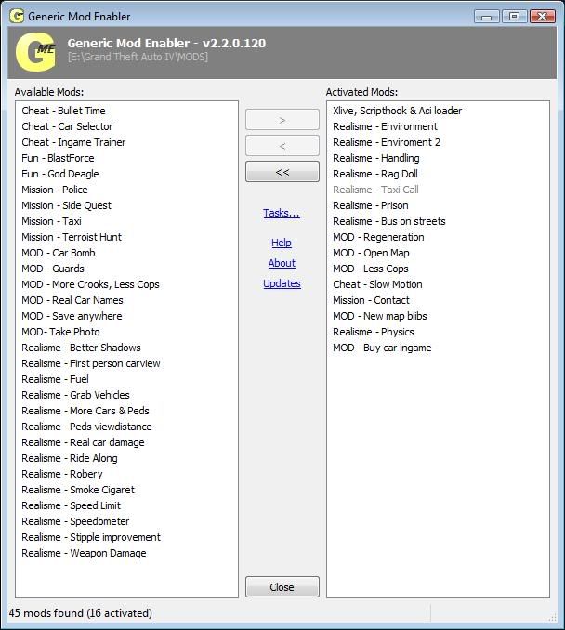This screenshot has height=630, width=565.
Task: Select 'MOD - Real Car Names' mod
Action: (x=72, y=300)
